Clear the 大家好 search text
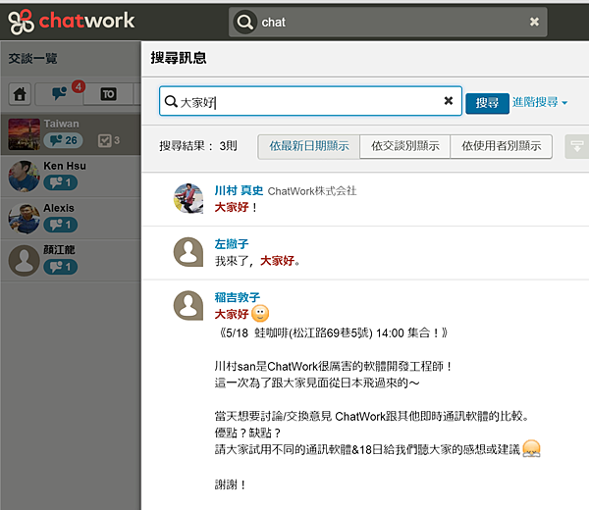The image size is (589, 510). tap(449, 101)
